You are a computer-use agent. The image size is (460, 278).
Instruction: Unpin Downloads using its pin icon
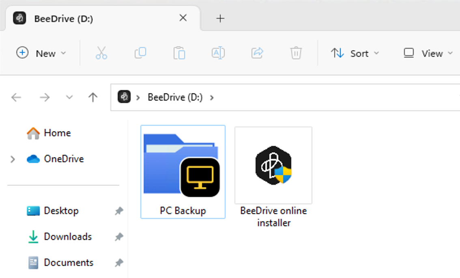tap(119, 237)
